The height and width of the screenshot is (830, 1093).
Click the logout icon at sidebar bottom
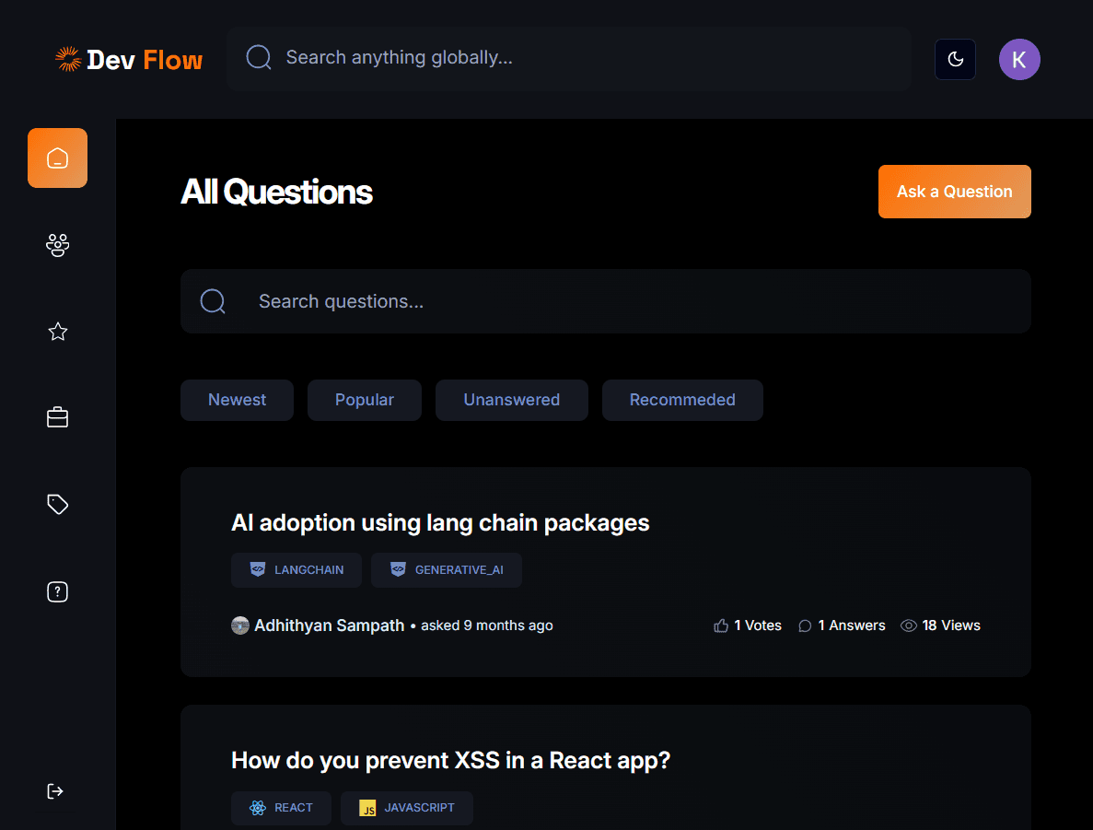pos(55,791)
